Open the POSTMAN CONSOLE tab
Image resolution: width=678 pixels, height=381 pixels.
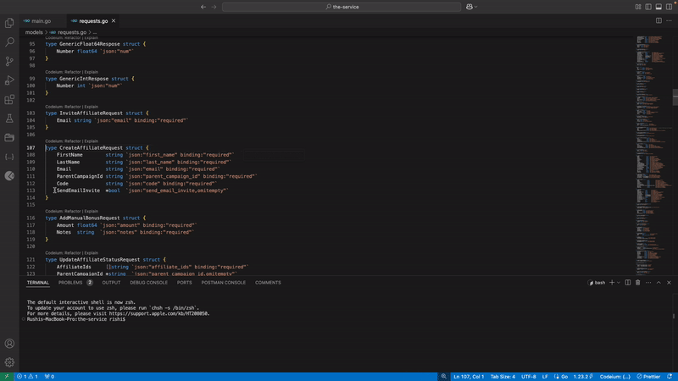coord(223,283)
